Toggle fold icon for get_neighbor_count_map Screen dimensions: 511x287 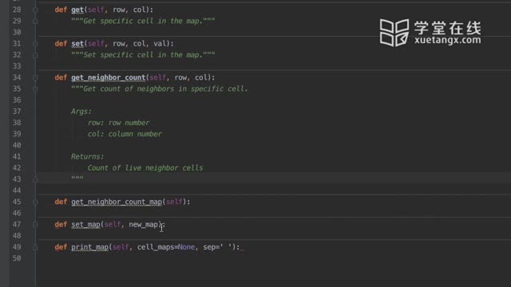[x=35, y=202]
